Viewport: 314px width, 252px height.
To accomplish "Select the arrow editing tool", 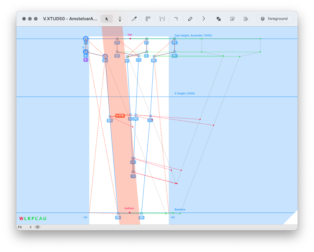I will click(107, 19).
